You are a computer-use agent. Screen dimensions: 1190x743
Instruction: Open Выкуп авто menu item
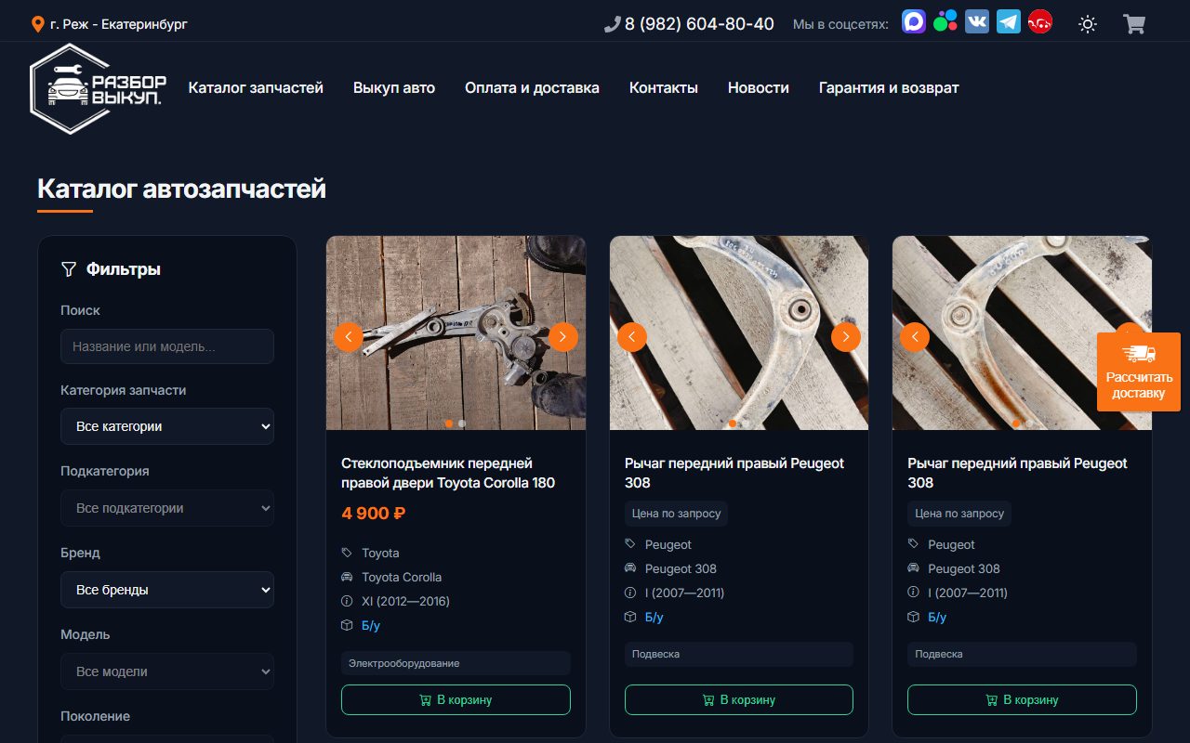(x=394, y=88)
